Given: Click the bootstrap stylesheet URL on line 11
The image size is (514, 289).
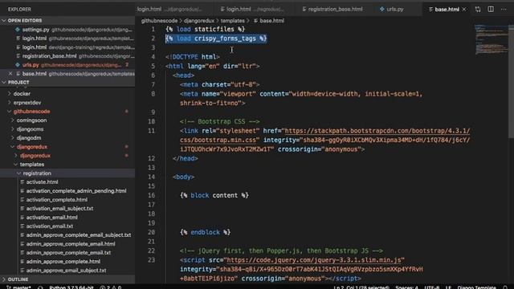Looking at the screenshot, I should pyautogui.click(x=377, y=131).
